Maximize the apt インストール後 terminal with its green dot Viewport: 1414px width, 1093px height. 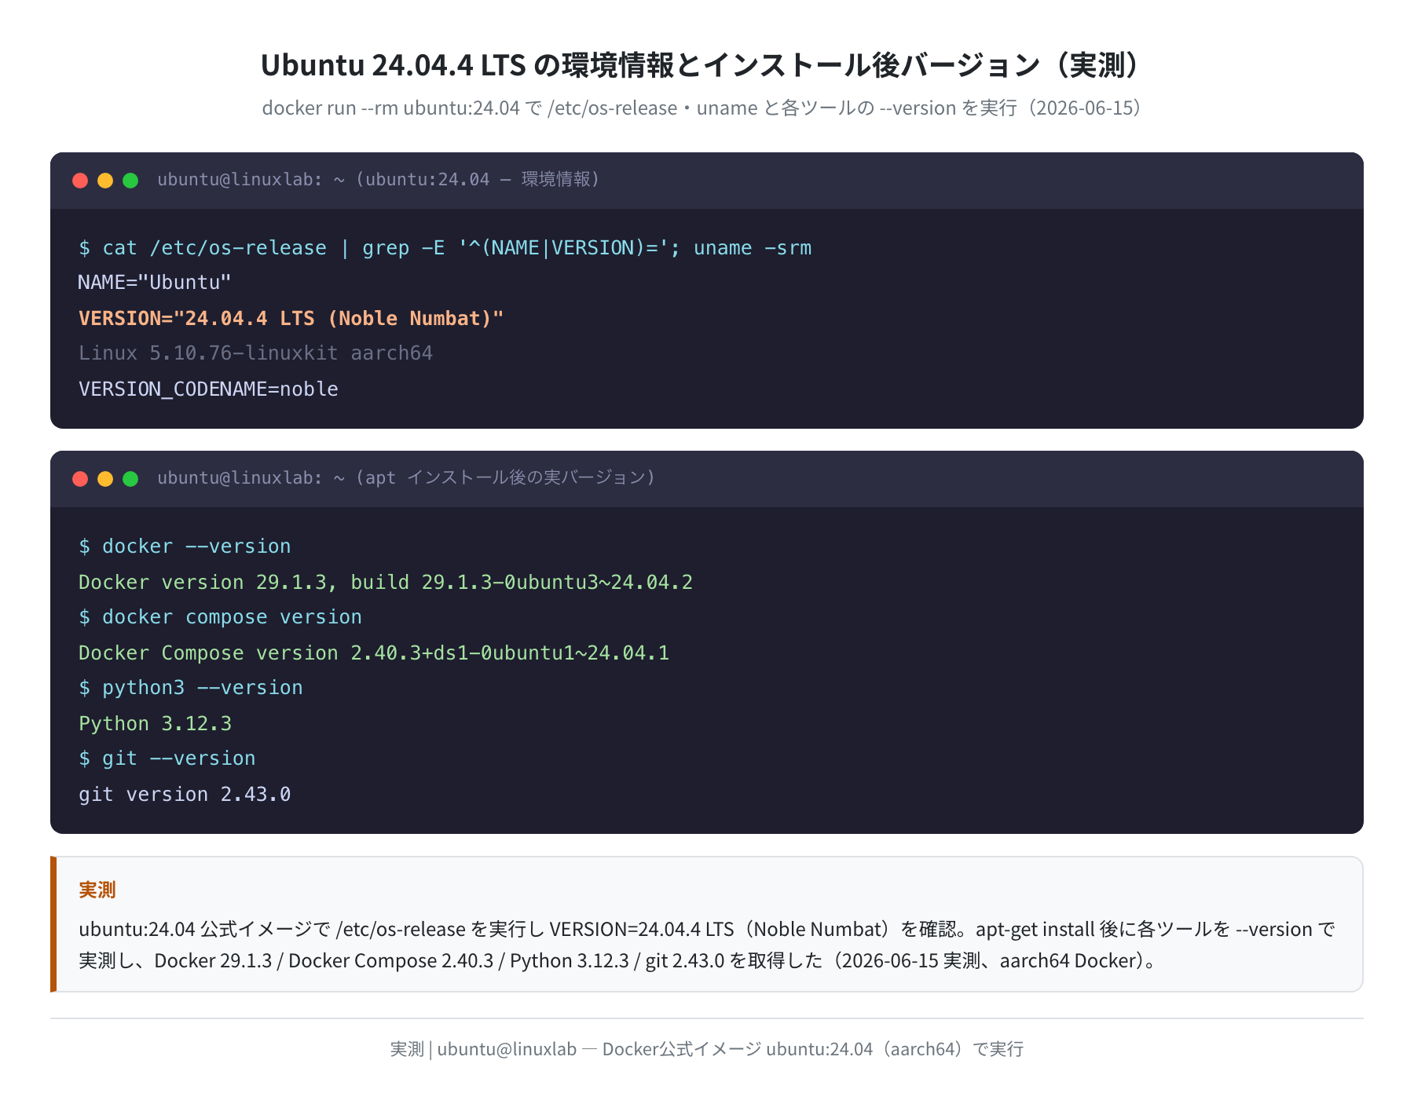[130, 479]
